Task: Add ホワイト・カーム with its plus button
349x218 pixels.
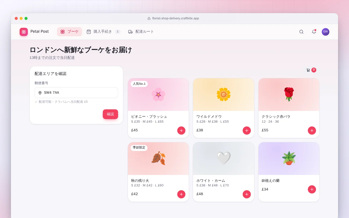Action: 247,194
